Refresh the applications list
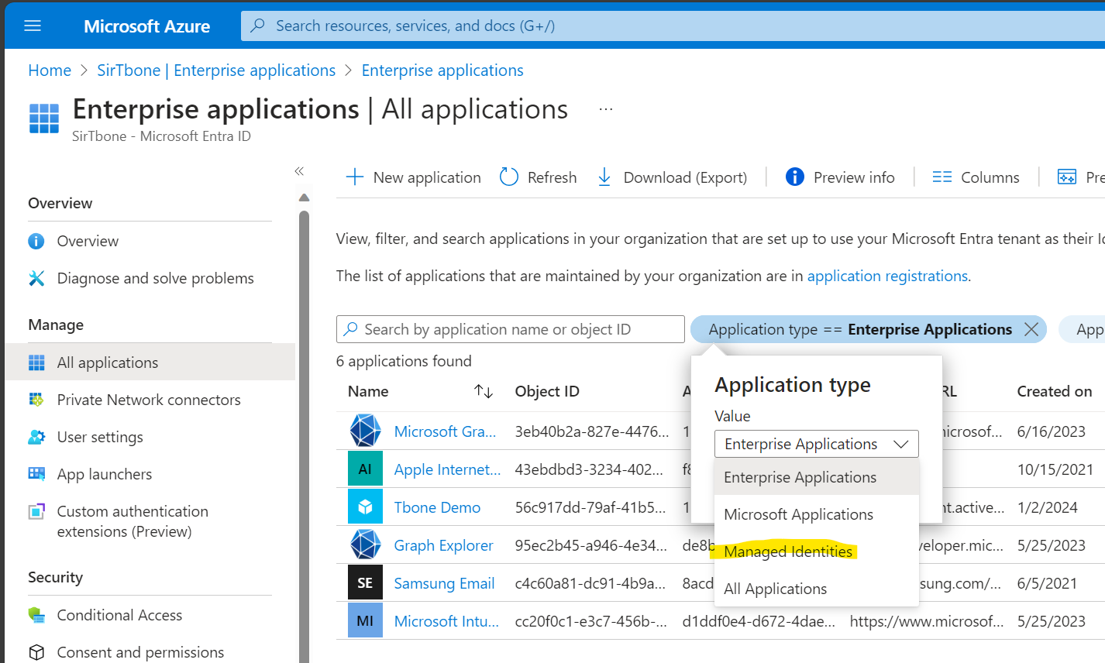The width and height of the screenshot is (1105, 663). [x=538, y=177]
